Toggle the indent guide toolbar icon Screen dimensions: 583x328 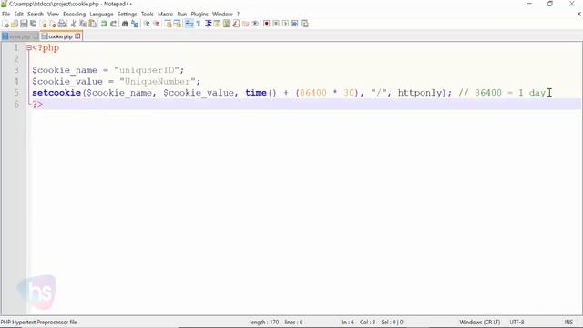208,24
